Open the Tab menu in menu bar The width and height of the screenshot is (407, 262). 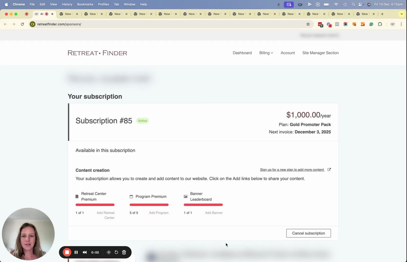tap(116, 4)
